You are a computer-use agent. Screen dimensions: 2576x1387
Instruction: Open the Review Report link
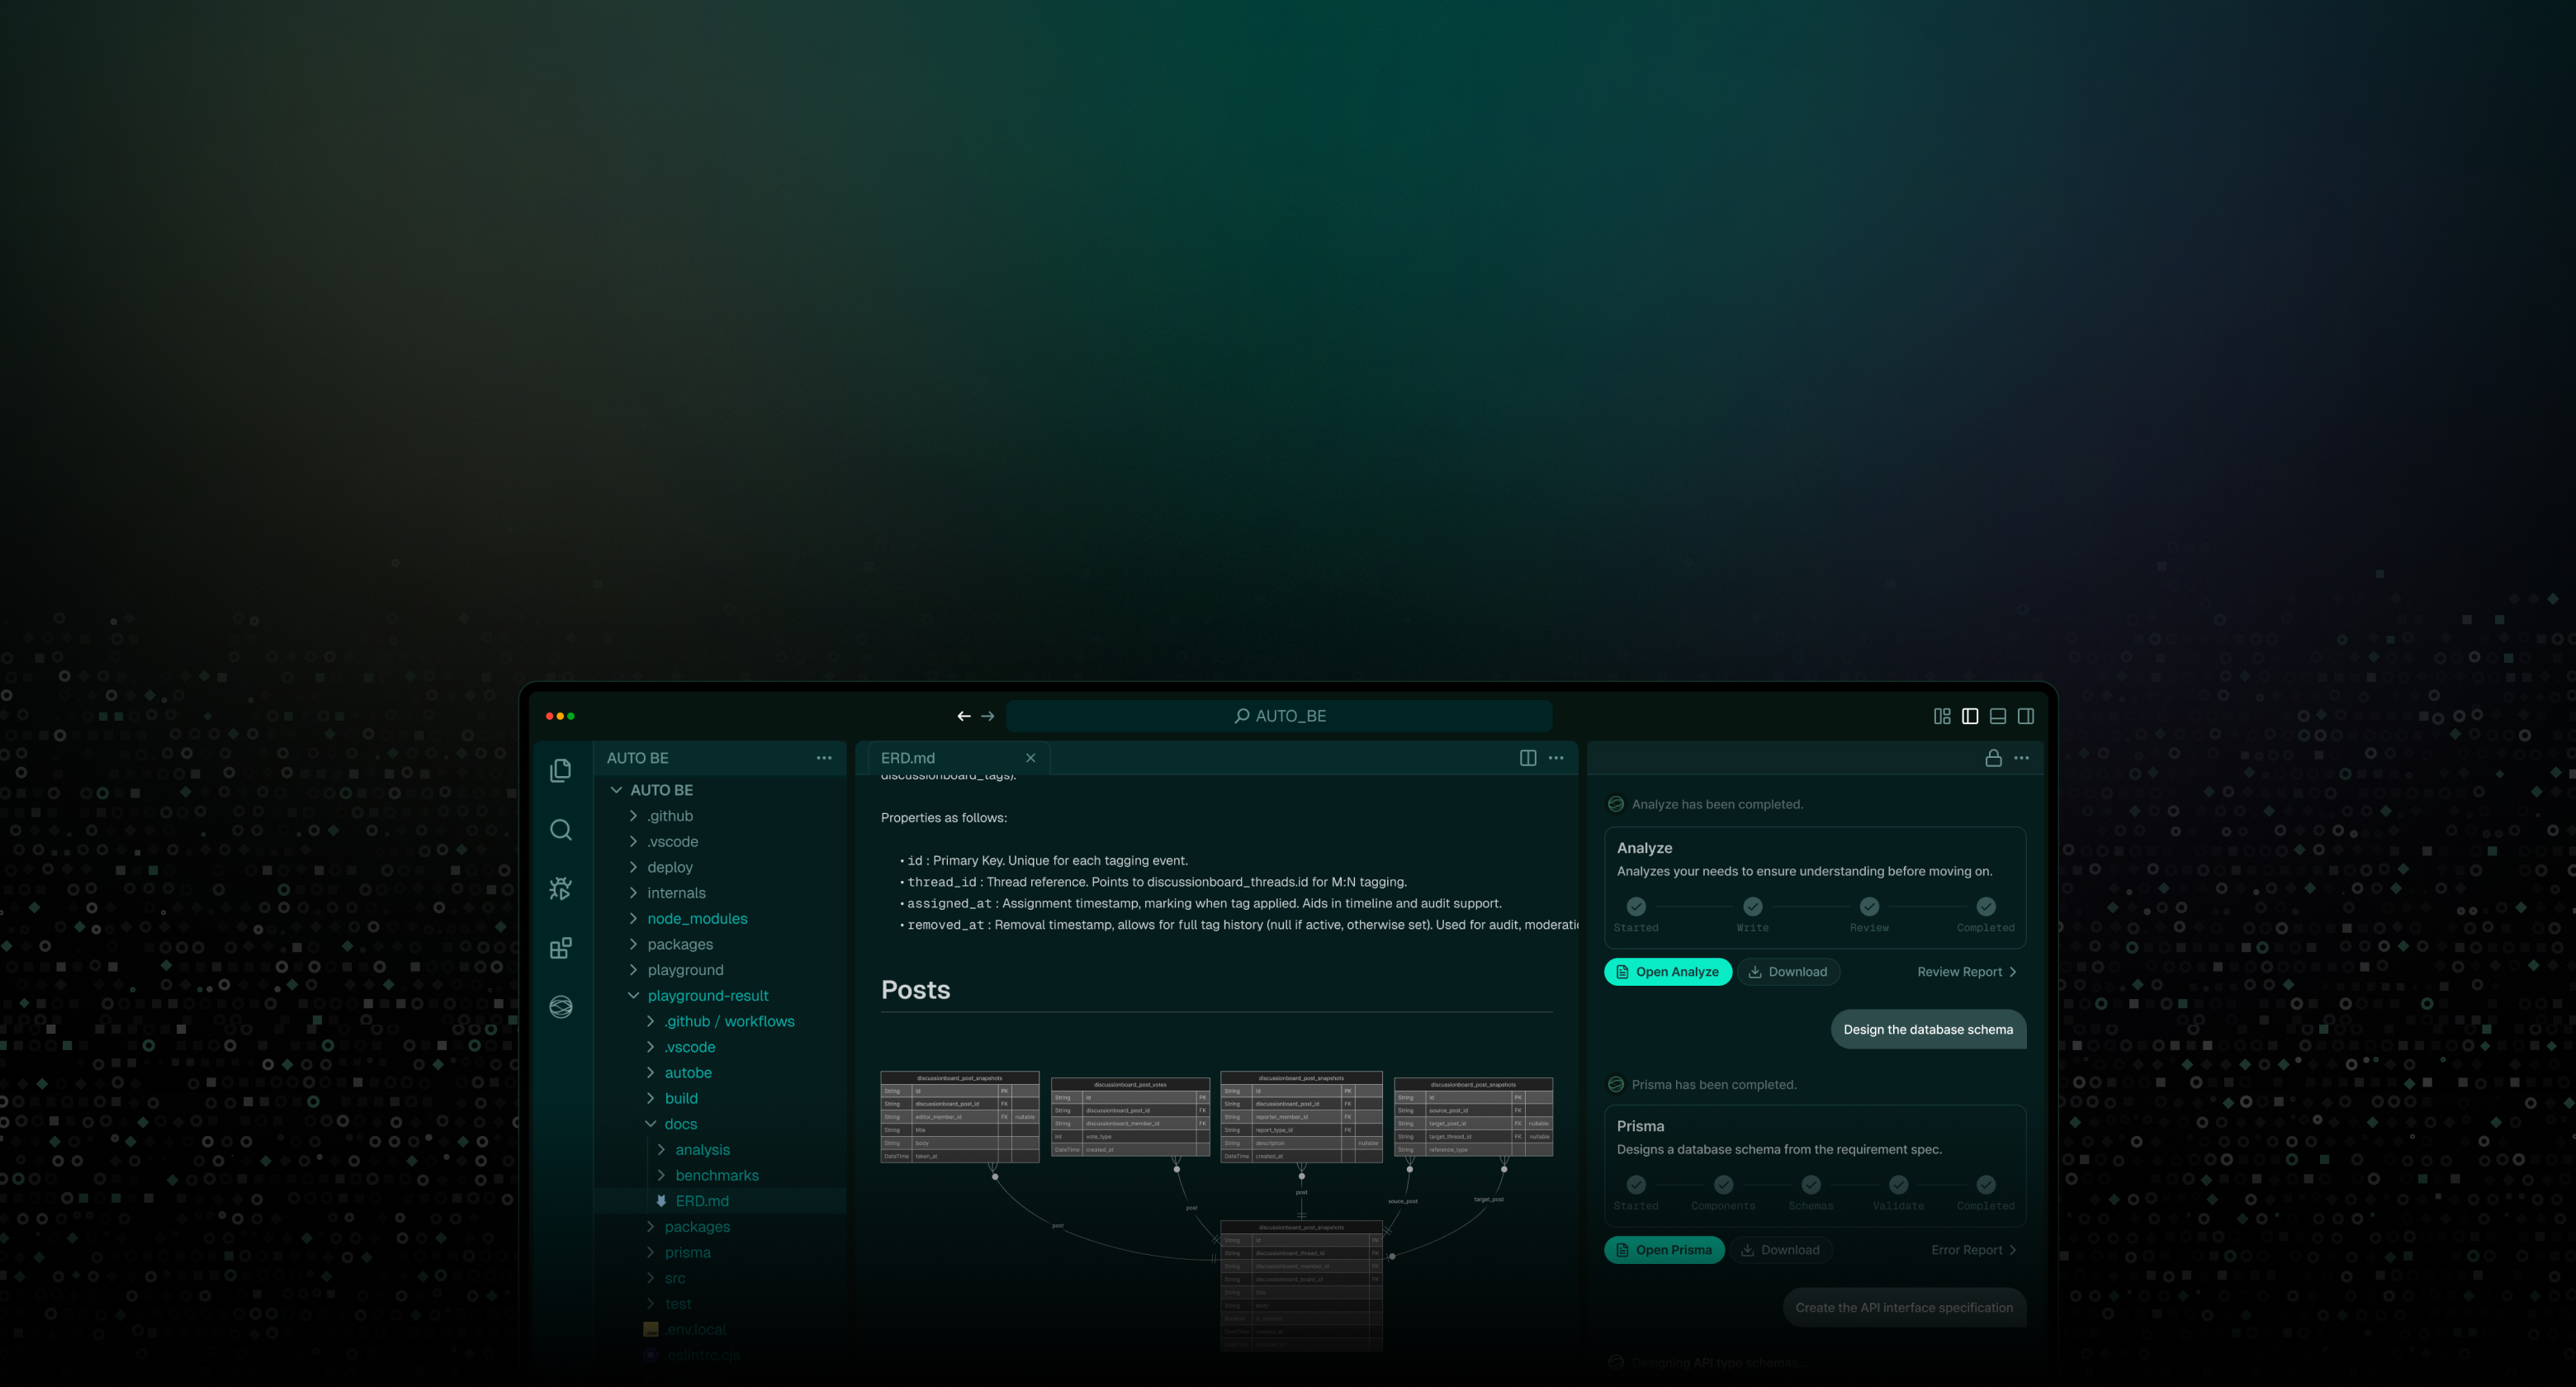1966,972
